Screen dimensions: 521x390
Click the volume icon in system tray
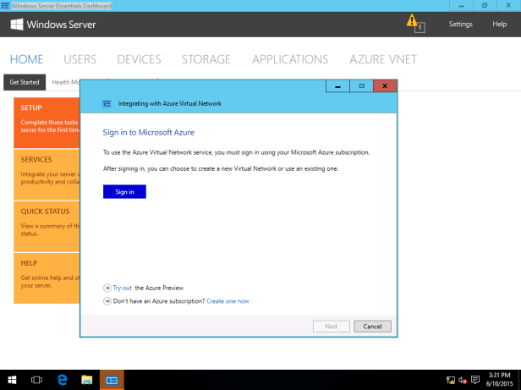pos(463,381)
